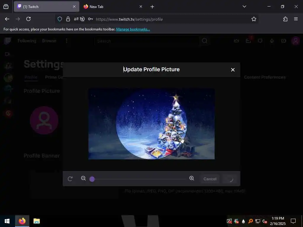This screenshot has height=227, width=303.
Task: Open the tracking protection shield
Action: [x=60, y=19]
